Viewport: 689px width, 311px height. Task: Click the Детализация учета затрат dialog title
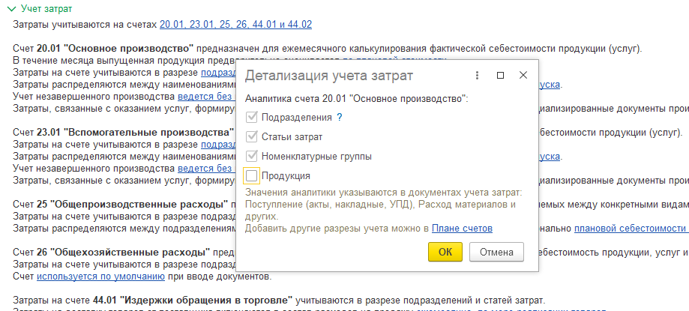(x=328, y=76)
